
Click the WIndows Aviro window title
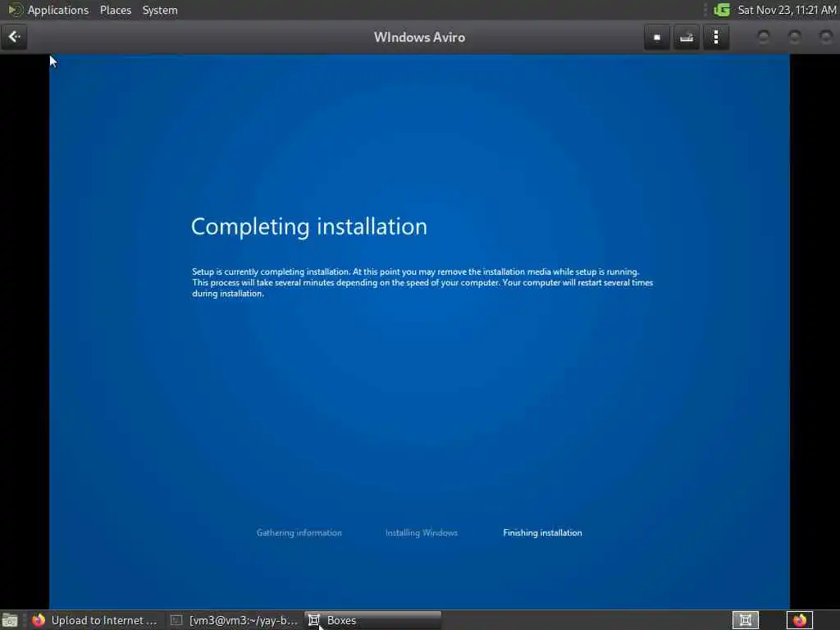pyautogui.click(x=419, y=38)
